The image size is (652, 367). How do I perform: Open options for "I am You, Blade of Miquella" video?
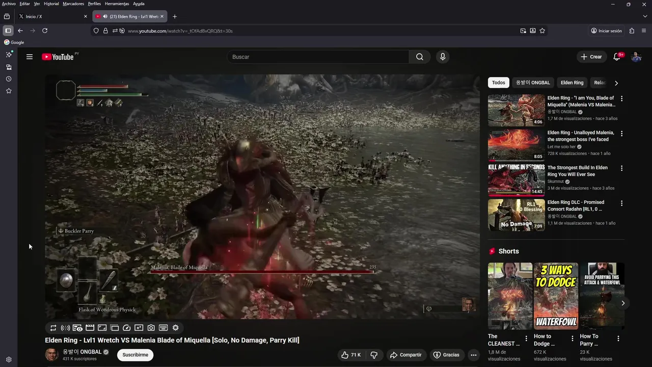tap(621, 98)
